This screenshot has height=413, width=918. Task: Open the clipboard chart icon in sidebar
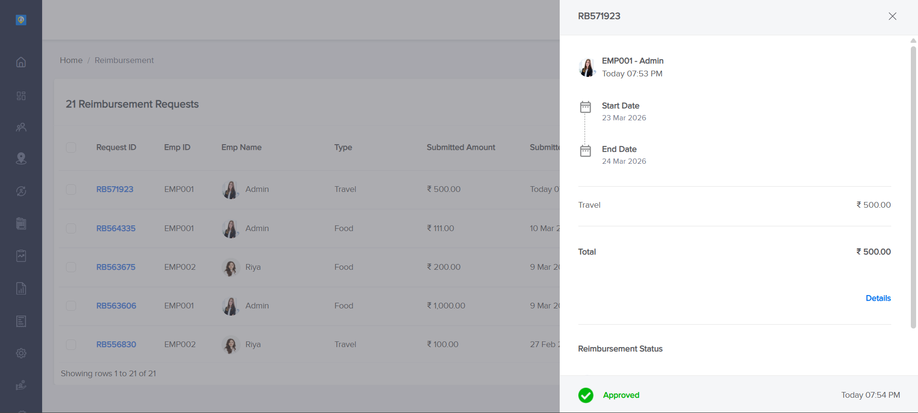21,256
